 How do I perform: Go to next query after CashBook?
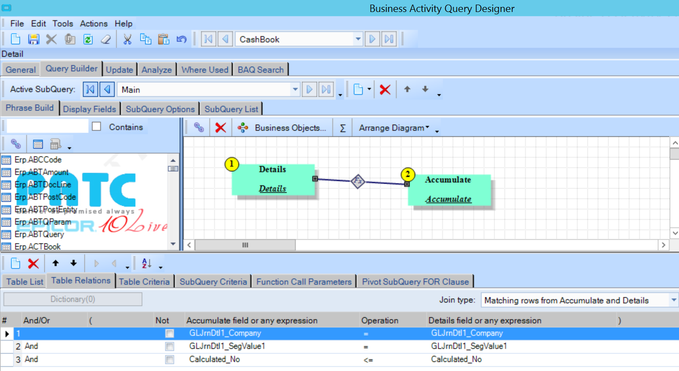point(372,39)
